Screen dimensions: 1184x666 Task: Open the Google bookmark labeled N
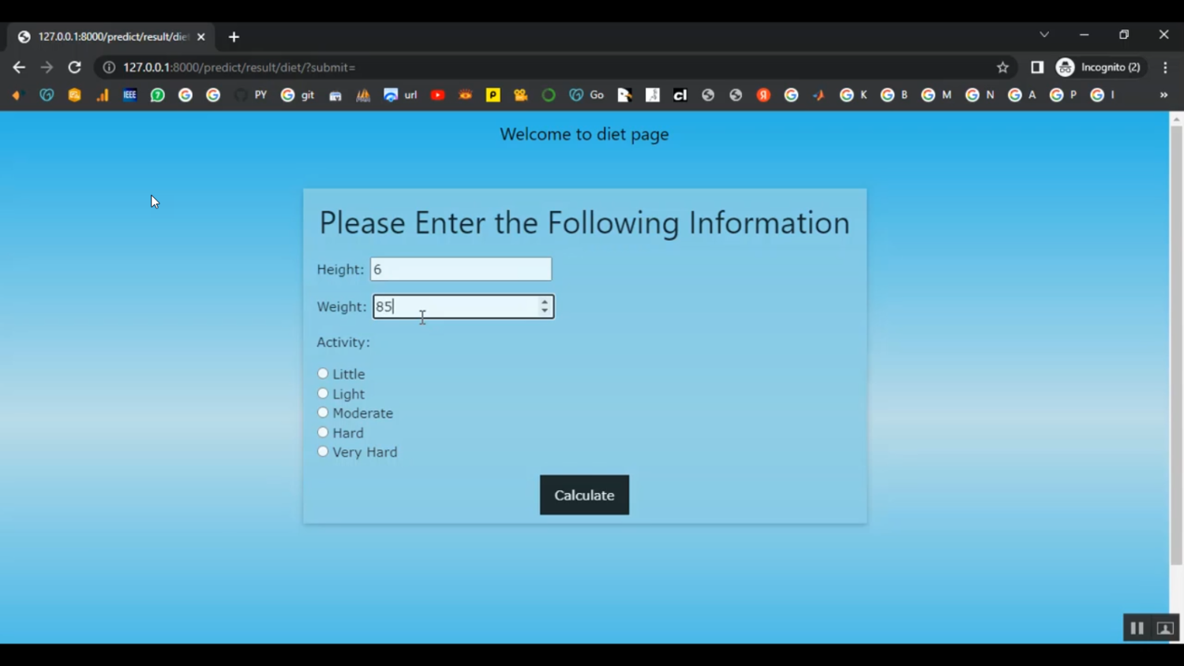(980, 95)
